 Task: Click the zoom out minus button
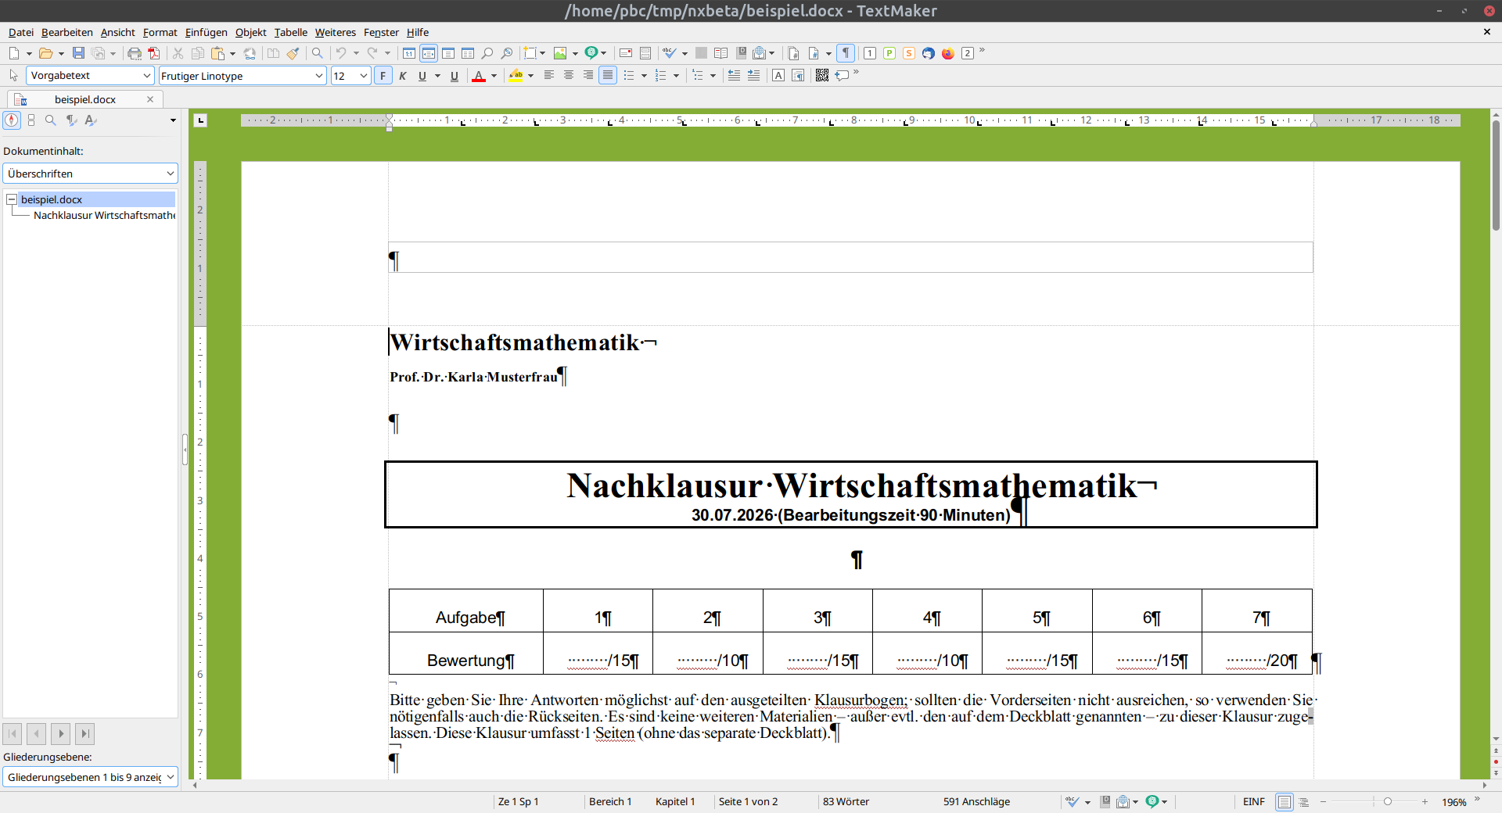click(x=1324, y=802)
